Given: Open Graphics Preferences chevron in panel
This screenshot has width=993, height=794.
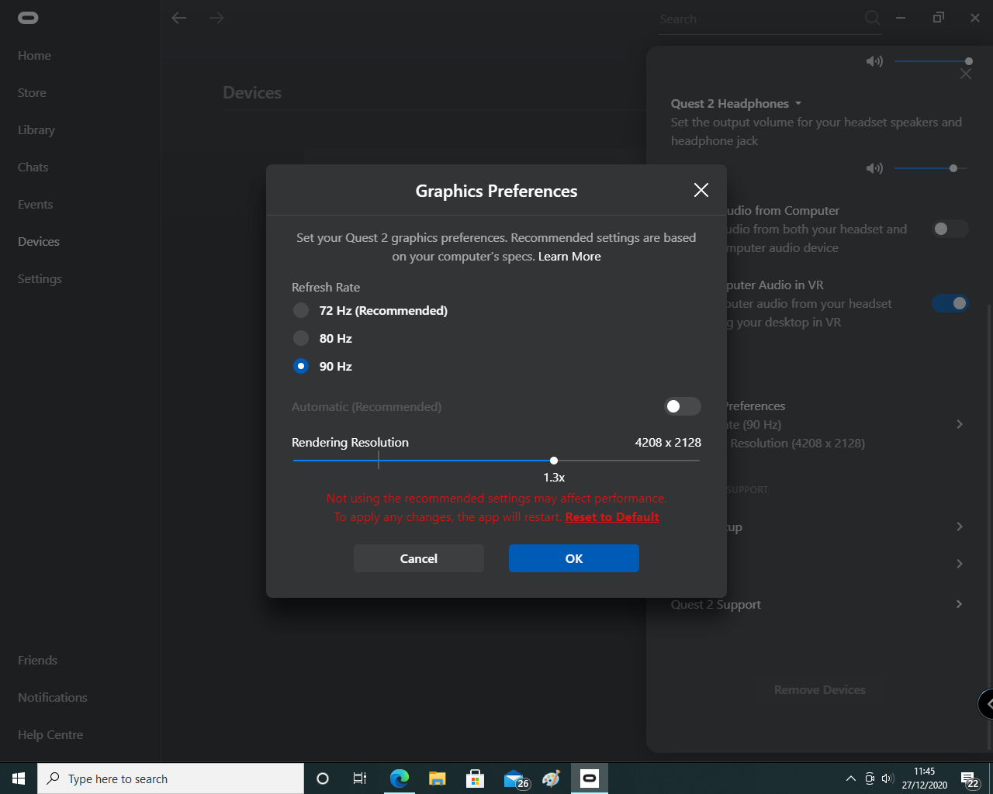Looking at the screenshot, I should [960, 424].
